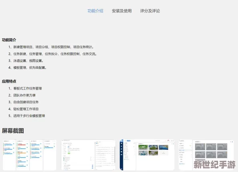Viewport: 238px width, 172px height.
Task: Switch to the 安装及使用 tab
Action: tap(122, 11)
